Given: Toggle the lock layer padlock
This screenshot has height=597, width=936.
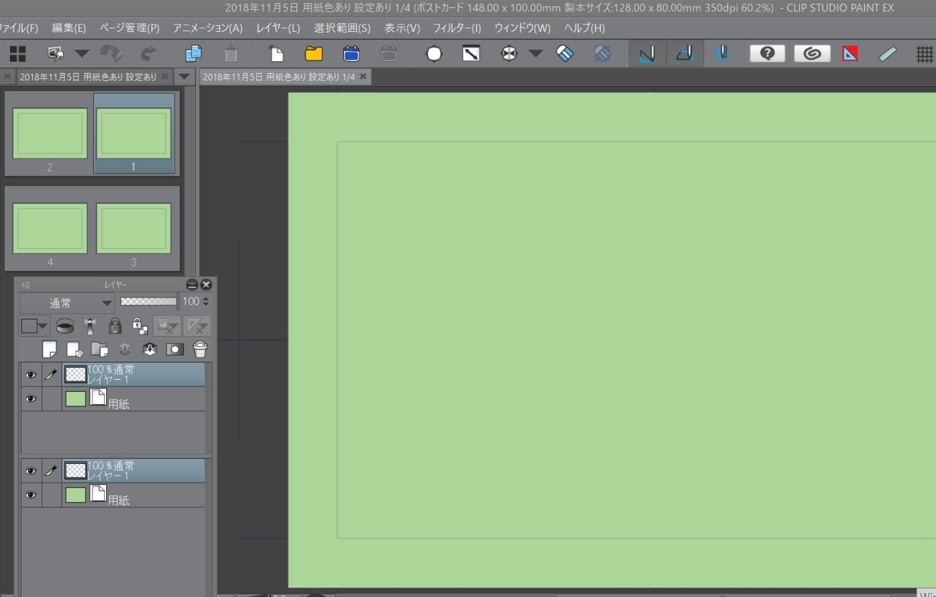Looking at the screenshot, I should point(115,325).
